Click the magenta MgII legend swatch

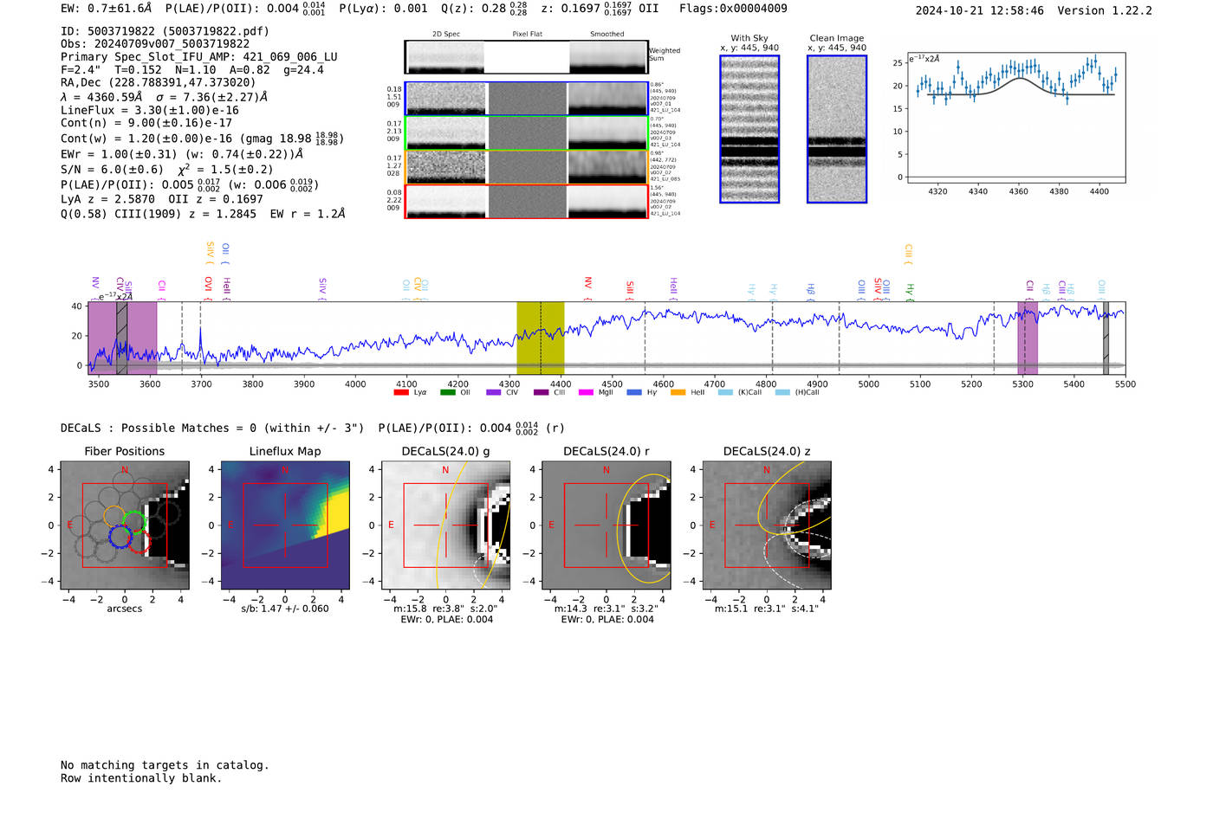coord(586,392)
